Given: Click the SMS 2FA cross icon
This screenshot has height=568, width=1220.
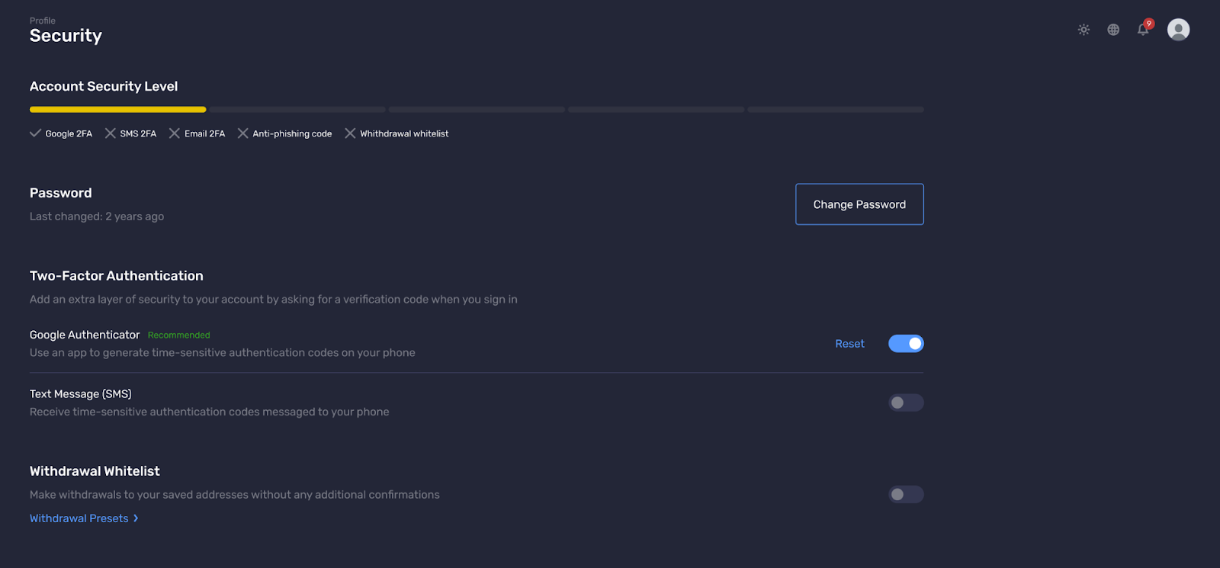Looking at the screenshot, I should [x=111, y=133].
